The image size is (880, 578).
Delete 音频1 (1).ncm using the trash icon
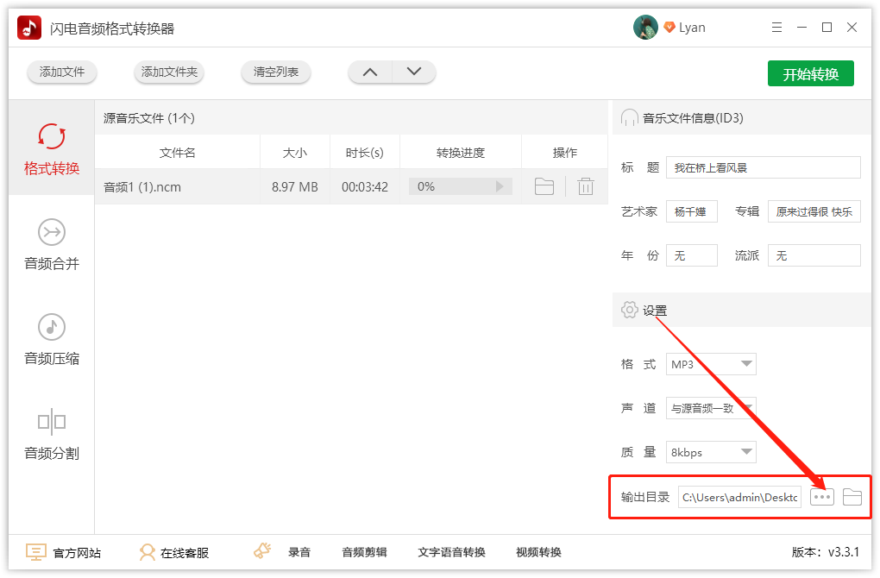click(x=586, y=185)
